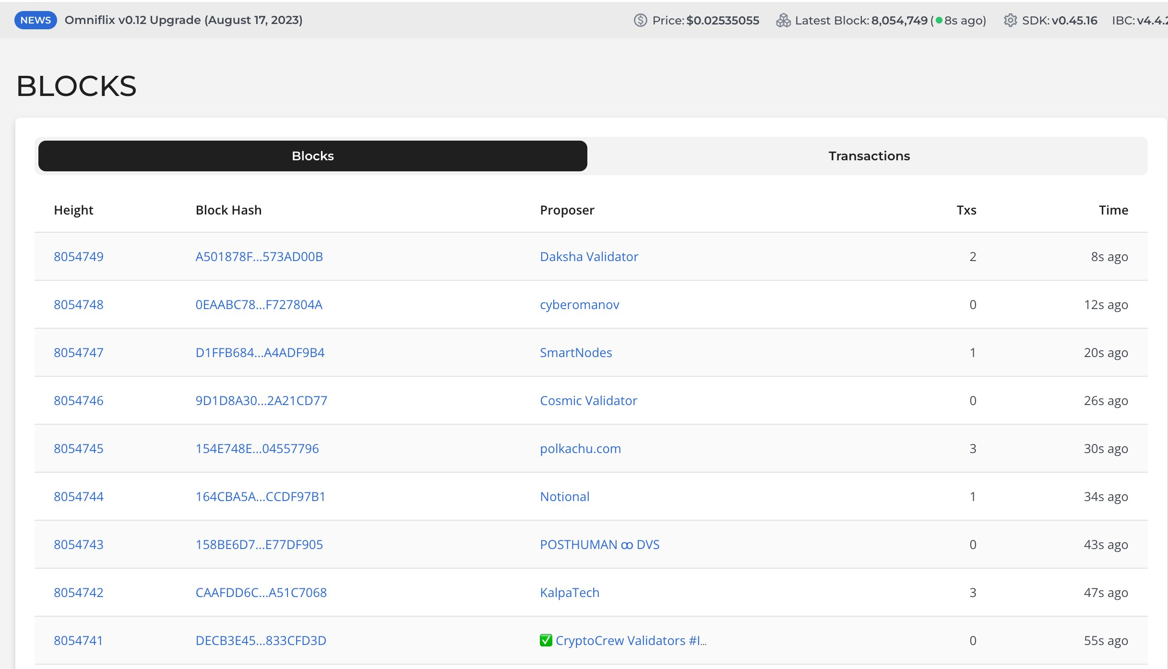The width and height of the screenshot is (1168, 669).
Task: Open the POSTHUMAN DVS proposer
Action: coord(599,545)
